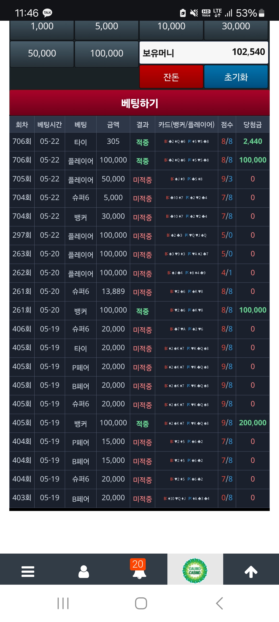Tap the 베팅시간 column header
This screenshot has height=622, width=279.
(50, 124)
